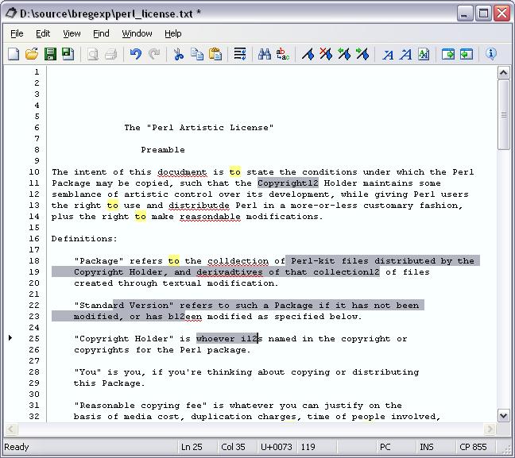Click the Save All multi-floppy icon
Viewport: 515px width, 458px height.
(x=68, y=54)
